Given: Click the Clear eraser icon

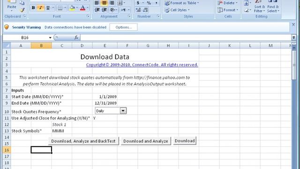Looking at the screenshot, I should pyautogui.click(x=246, y=10).
